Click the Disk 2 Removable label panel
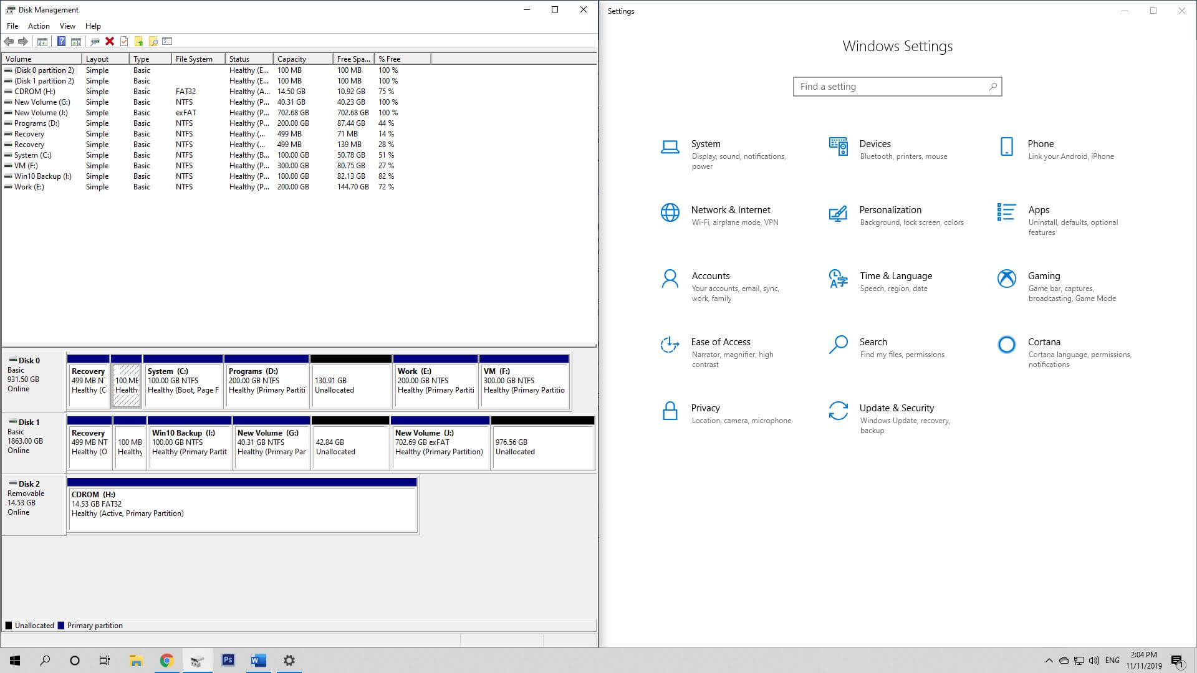1197x673 pixels. click(34, 504)
